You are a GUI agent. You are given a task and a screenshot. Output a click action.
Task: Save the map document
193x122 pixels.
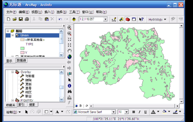(x=21, y=19)
